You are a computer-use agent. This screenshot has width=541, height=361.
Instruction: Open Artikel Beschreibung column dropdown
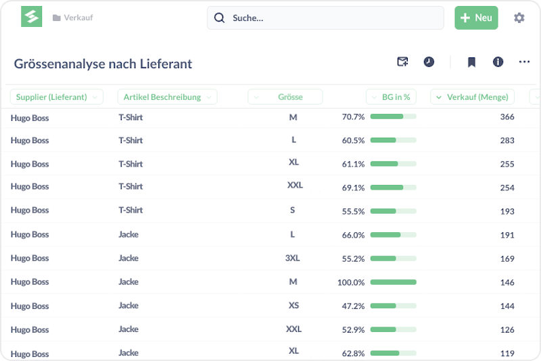tap(167, 97)
